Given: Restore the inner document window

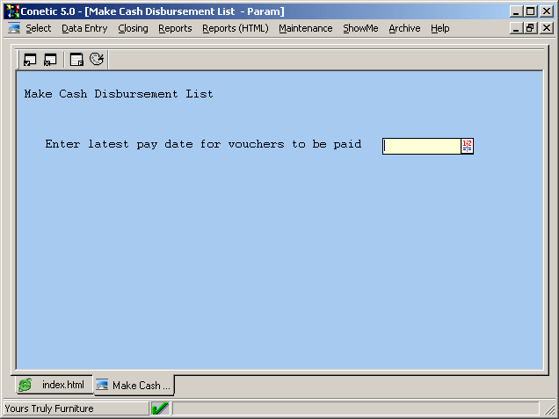Looking at the screenshot, I should pyautogui.click(x=530, y=28).
